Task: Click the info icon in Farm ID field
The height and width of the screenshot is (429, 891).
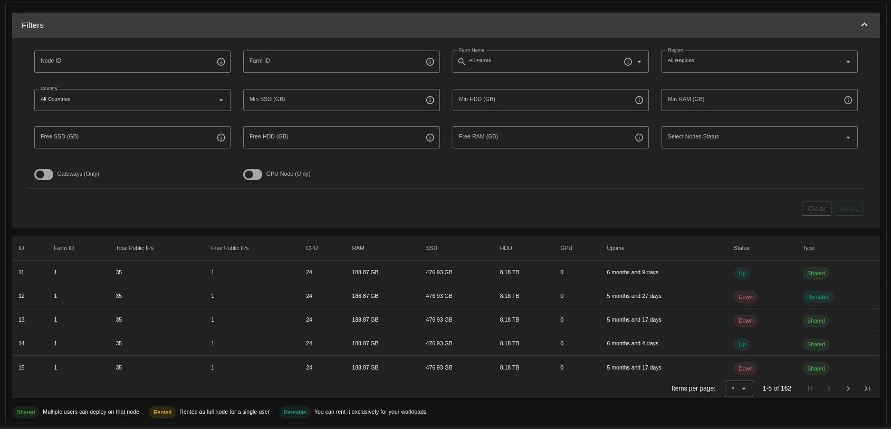Action: point(430,62)
